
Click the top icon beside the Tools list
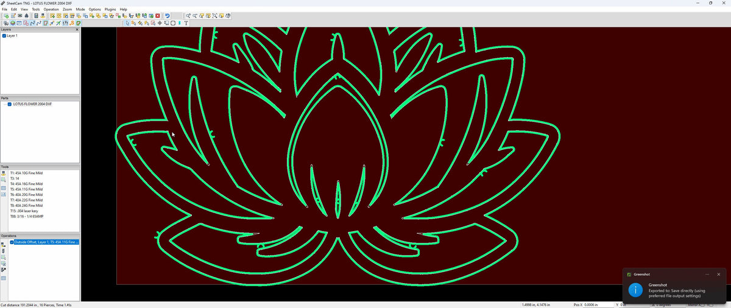(x=4, y=173)
